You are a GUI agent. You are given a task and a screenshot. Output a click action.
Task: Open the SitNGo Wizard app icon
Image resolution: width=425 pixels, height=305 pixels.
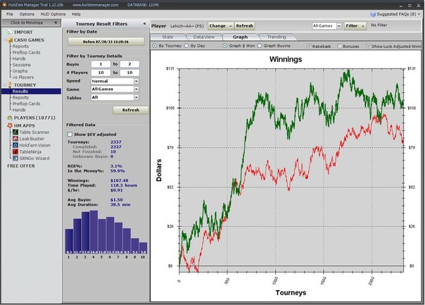15,158
